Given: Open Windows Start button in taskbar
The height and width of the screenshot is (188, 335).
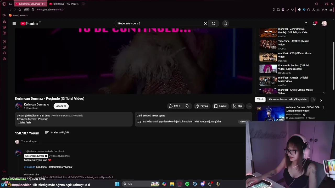Looking at the screenshot, I should pos(117,184).
